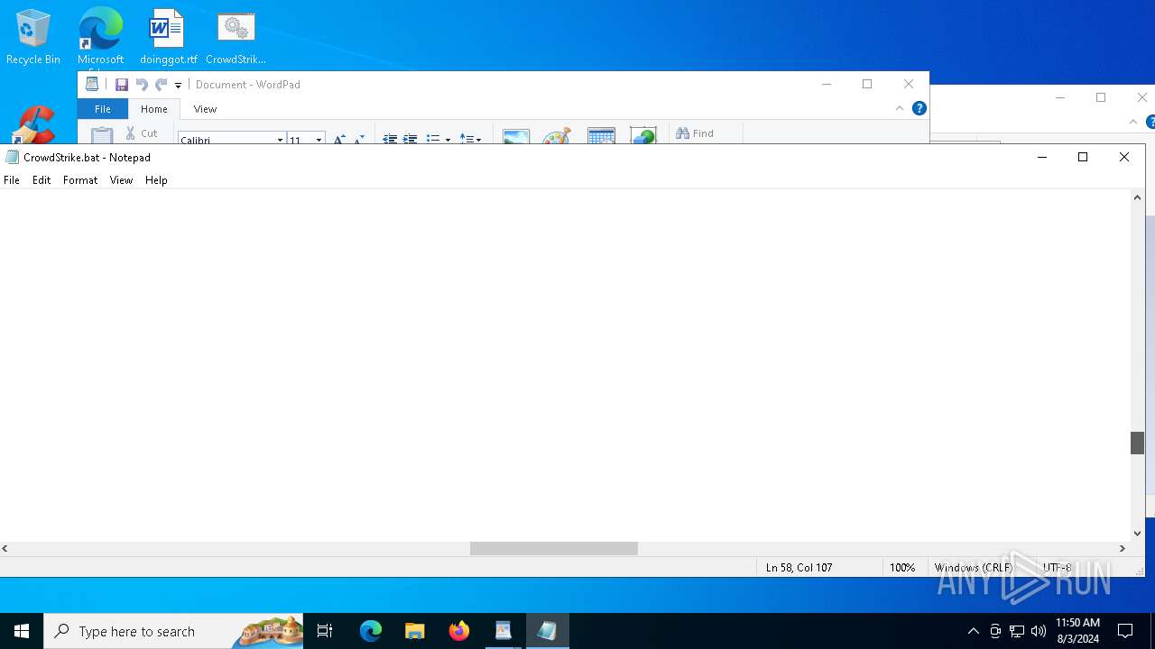Open the Notepad View menu
Image resolution: width=1155 pixels, height=649 pixels.
coord(121,180)
